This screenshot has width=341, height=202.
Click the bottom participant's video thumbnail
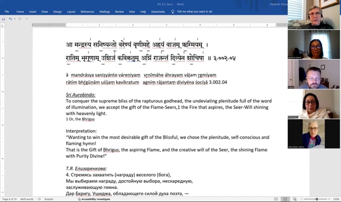tap(314, 134)
